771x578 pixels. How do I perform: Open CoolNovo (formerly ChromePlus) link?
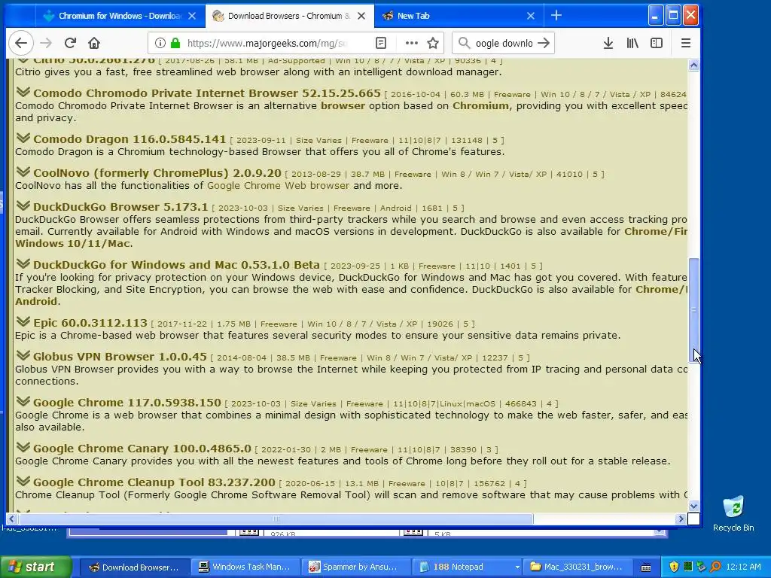pyautogui.click(x=157, y=173)
